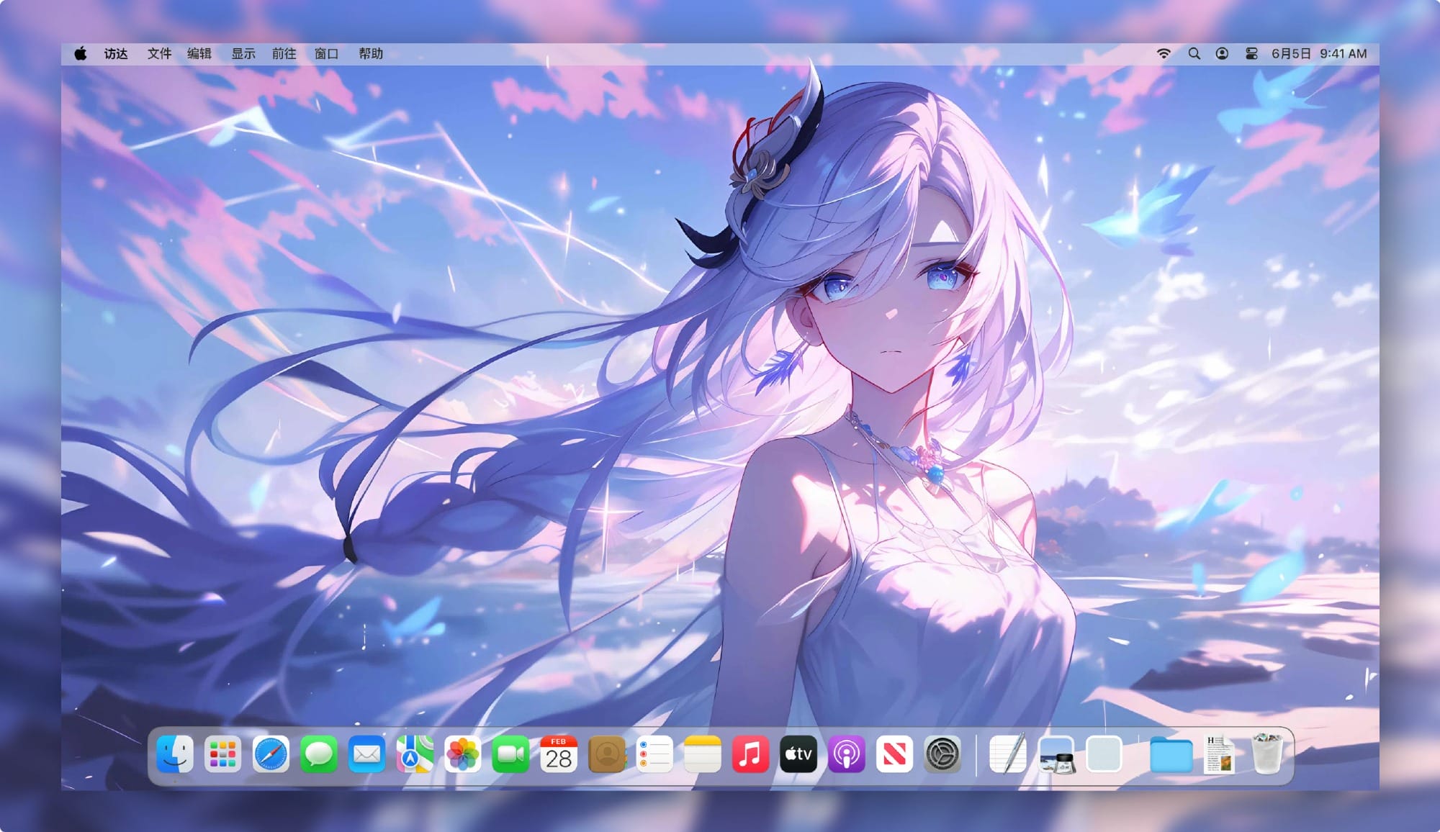Open the Apple menu
This screenshot has width=1440, height=832.
pyautogui.click(x=81, y=54)
